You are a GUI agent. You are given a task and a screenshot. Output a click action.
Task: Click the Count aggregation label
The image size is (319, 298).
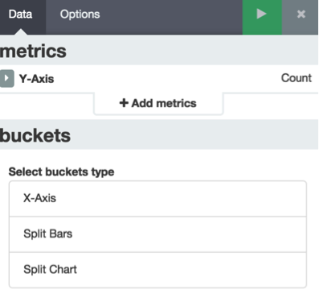pos(297,78)
